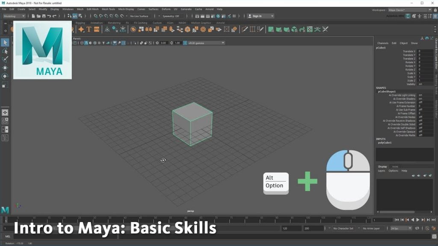Open Channels menu in Channel Box

(x=383, y=43)
